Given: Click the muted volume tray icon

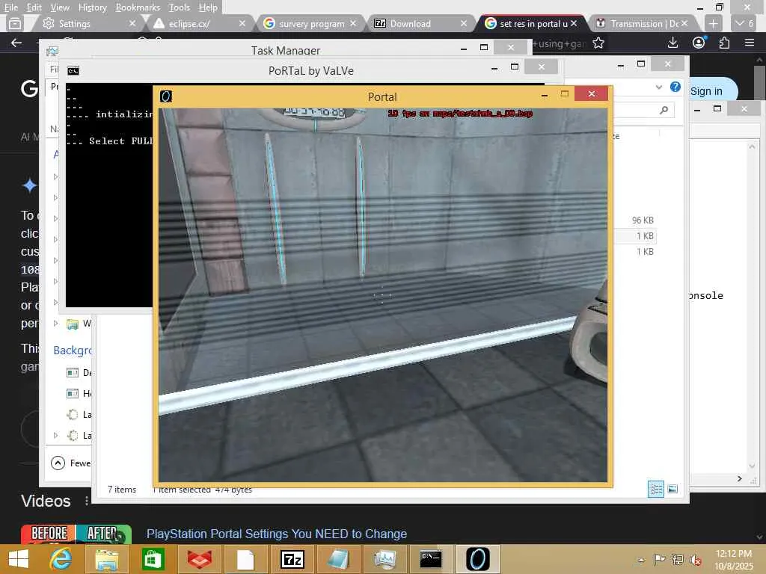Looking at the screenshot, I should pos(695,560).
